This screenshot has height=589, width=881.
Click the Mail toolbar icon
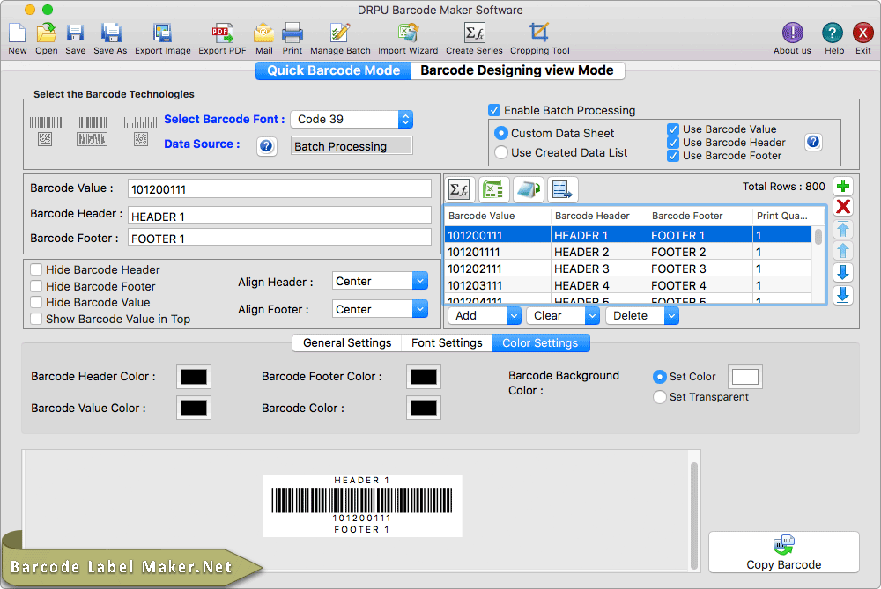tap(264, 33)
